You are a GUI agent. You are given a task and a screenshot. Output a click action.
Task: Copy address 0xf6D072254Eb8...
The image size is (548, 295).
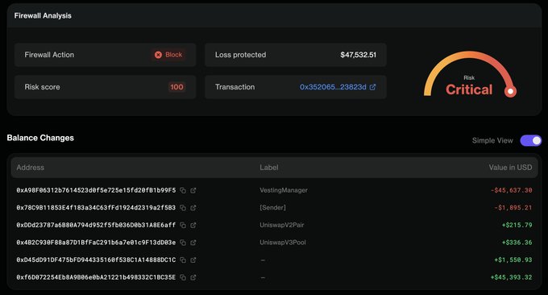tap(183, 277)
